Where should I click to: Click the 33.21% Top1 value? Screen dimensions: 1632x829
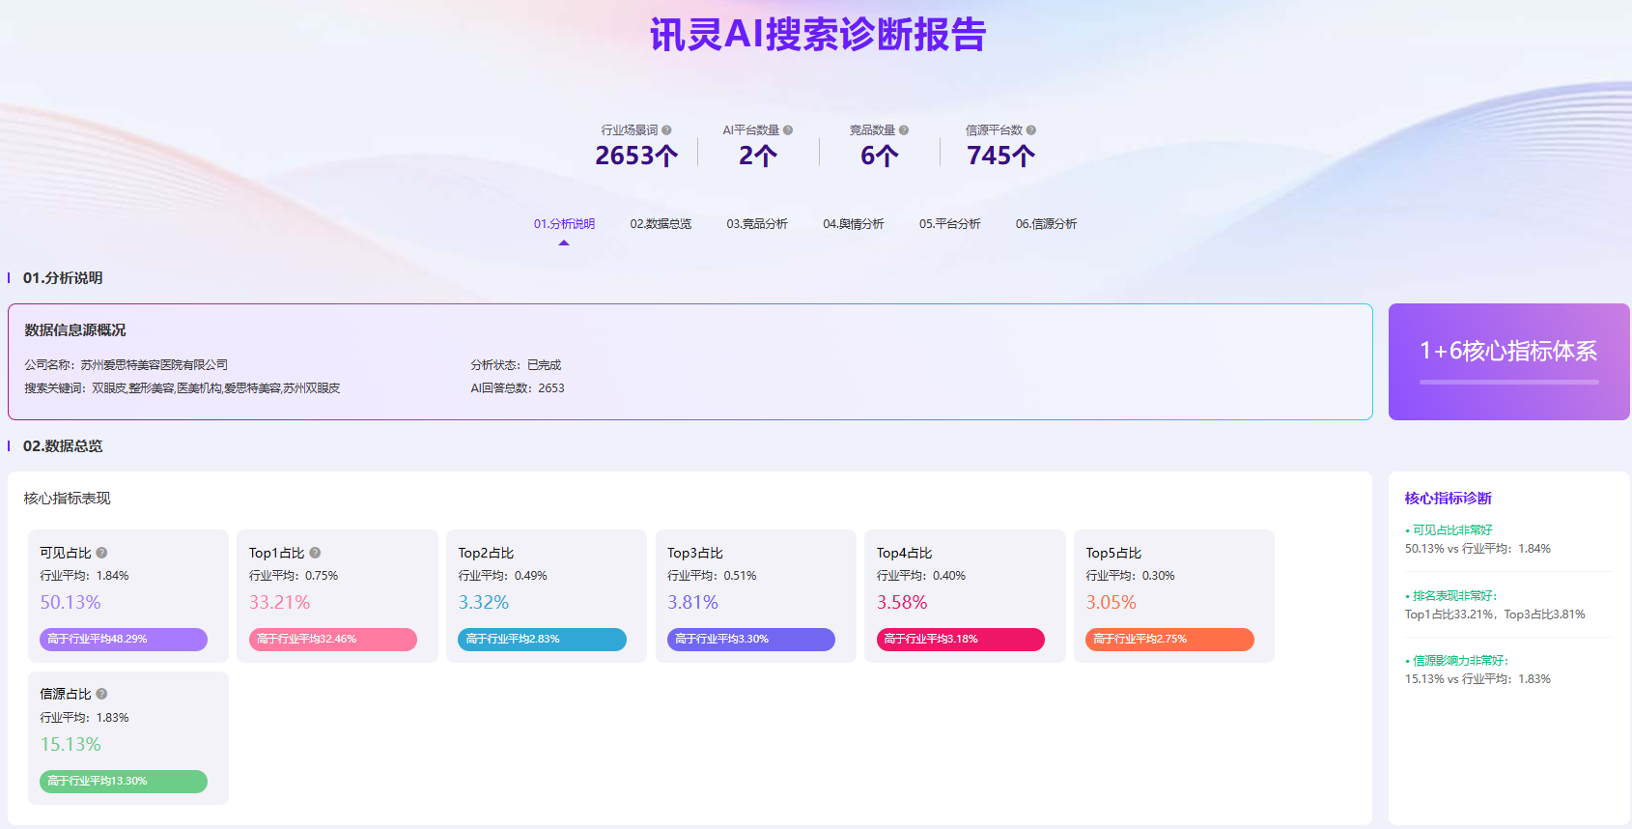click(x=280, y=602)
